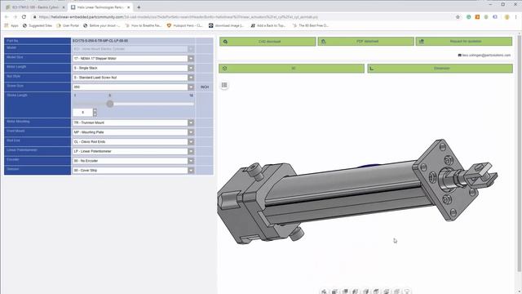The height and width of the screenshot is (294, 522).
Task: Click the stroke length number input field
Action: pos(82,113)
